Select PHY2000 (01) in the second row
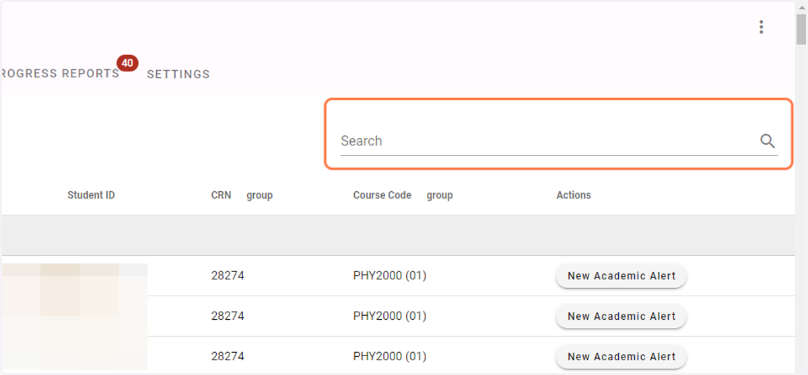This screenshot has height=375, width=808. [x=390, y=316]
